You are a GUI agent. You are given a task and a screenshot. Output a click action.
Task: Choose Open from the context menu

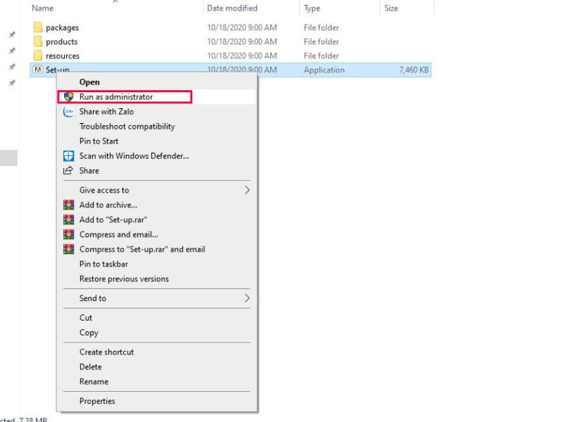tap(89, 82)
